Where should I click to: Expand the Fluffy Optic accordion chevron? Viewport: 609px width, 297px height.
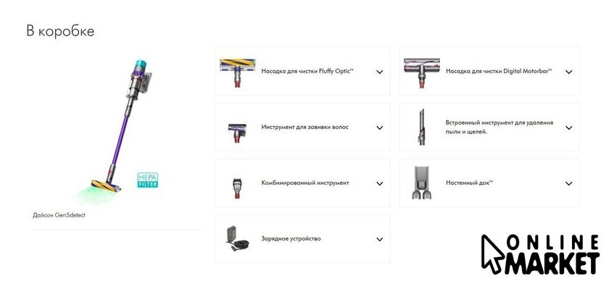[379, 72]
